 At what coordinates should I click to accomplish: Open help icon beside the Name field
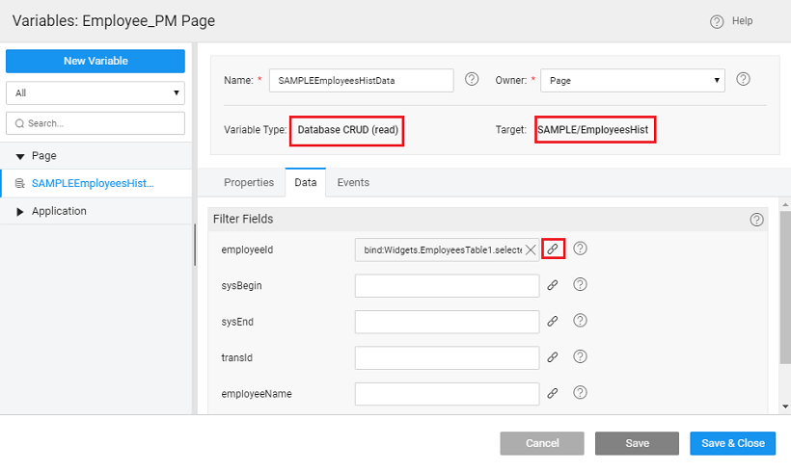pyautogui.click(x=472, y=79)
